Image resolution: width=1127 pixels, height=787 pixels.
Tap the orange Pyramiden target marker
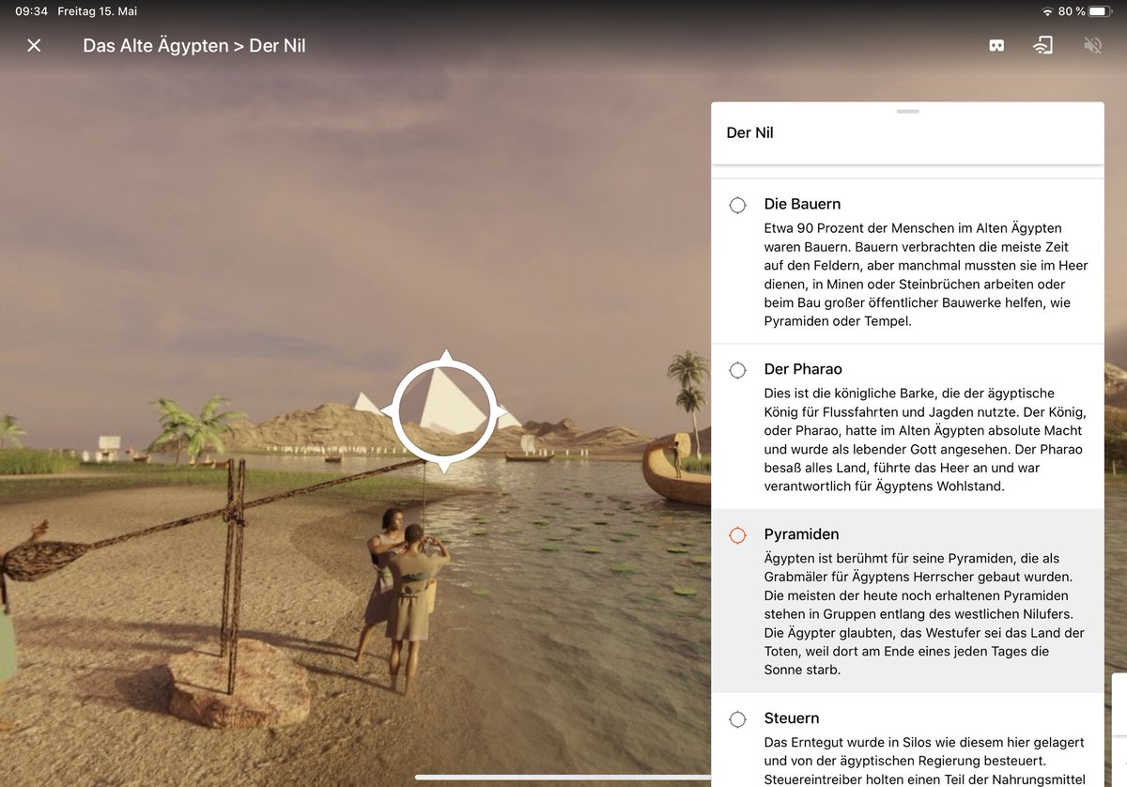738,535
